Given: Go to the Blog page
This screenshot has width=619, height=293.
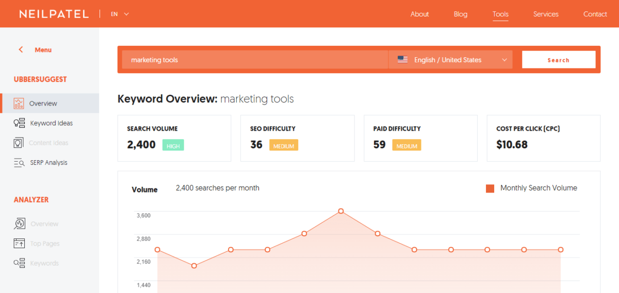Looking at the screenshot, I should [x=461, y=14].
